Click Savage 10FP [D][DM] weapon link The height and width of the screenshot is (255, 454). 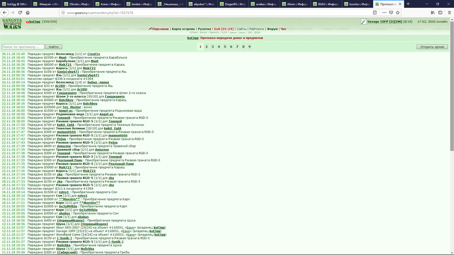pos(385,21)
